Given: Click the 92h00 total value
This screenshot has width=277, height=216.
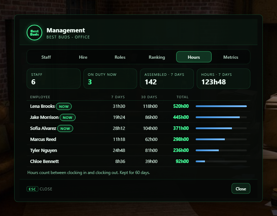Looking at the screenshot, I should coord(182,161).
